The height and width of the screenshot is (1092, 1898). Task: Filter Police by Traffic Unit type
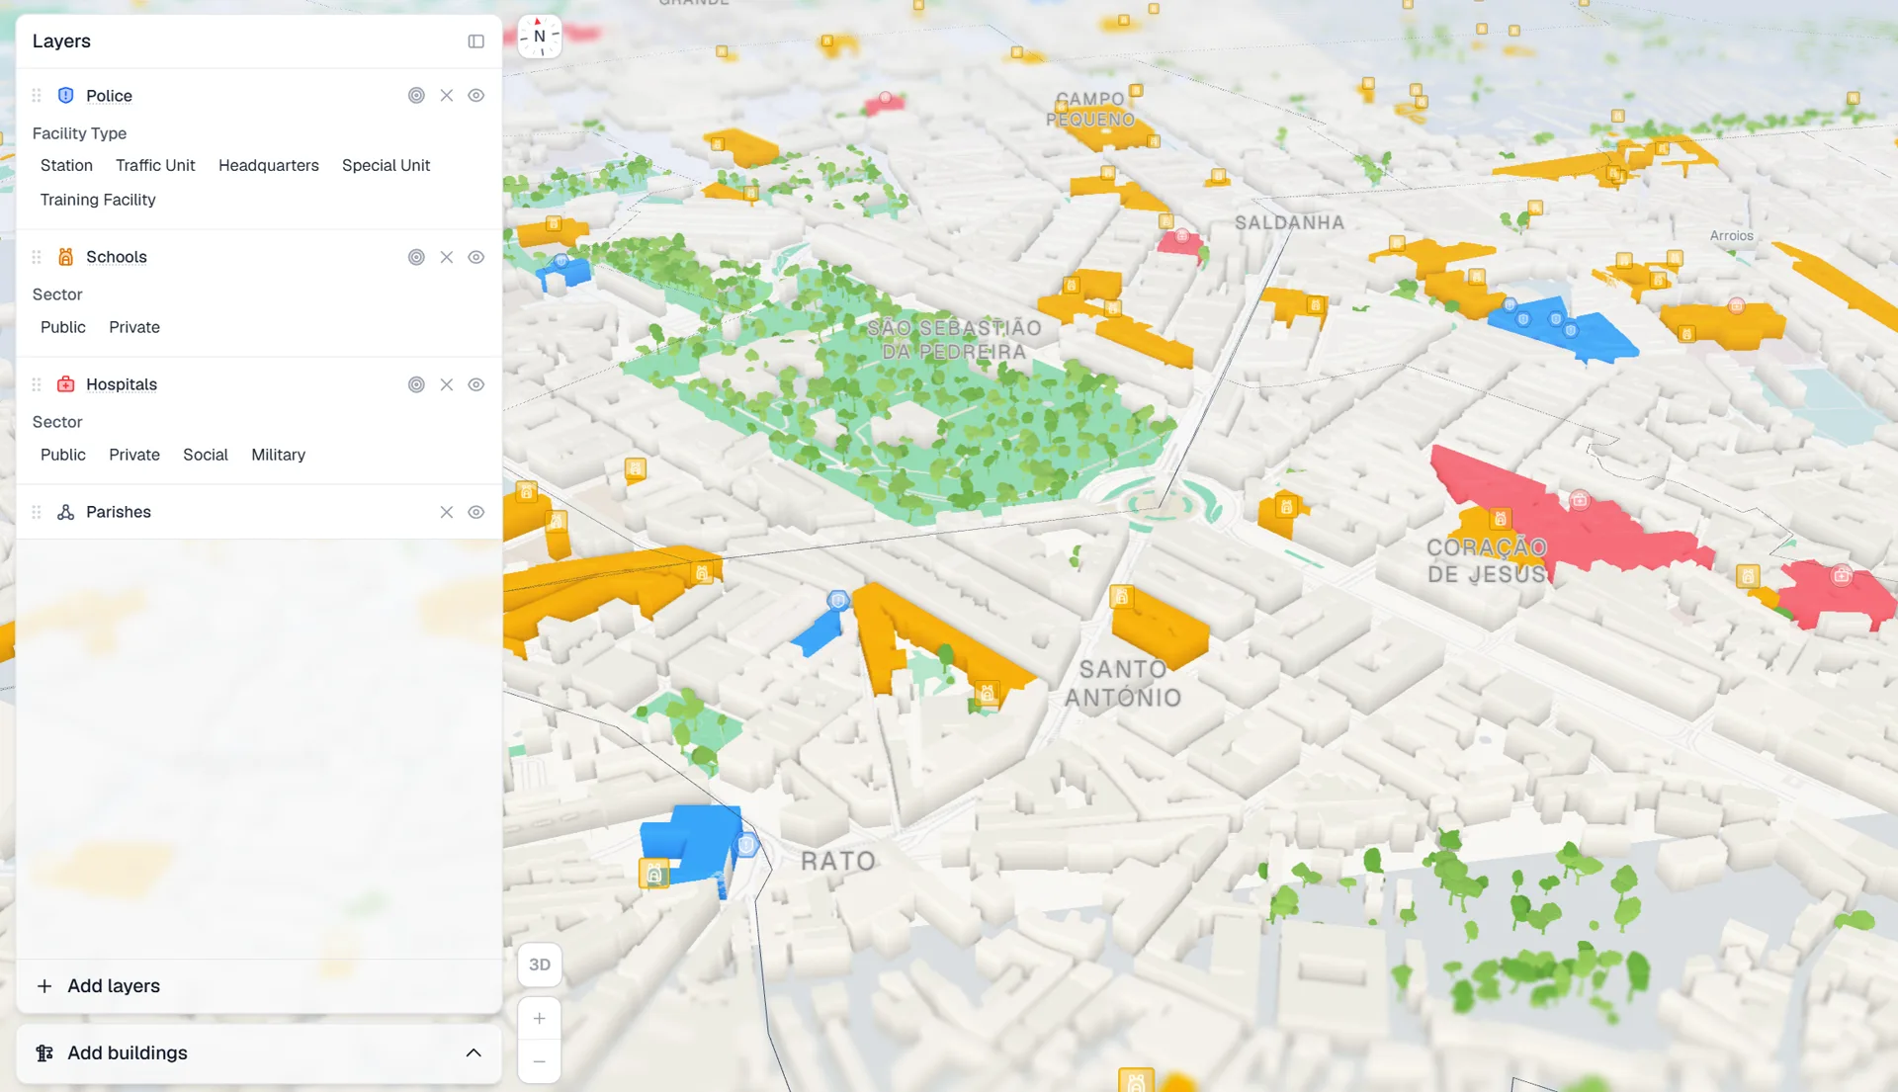[x=155, y=165]
